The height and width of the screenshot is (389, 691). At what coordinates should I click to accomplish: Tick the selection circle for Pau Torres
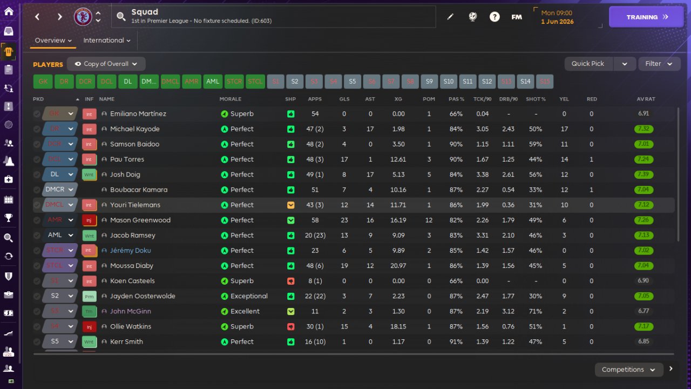point(37,159)
